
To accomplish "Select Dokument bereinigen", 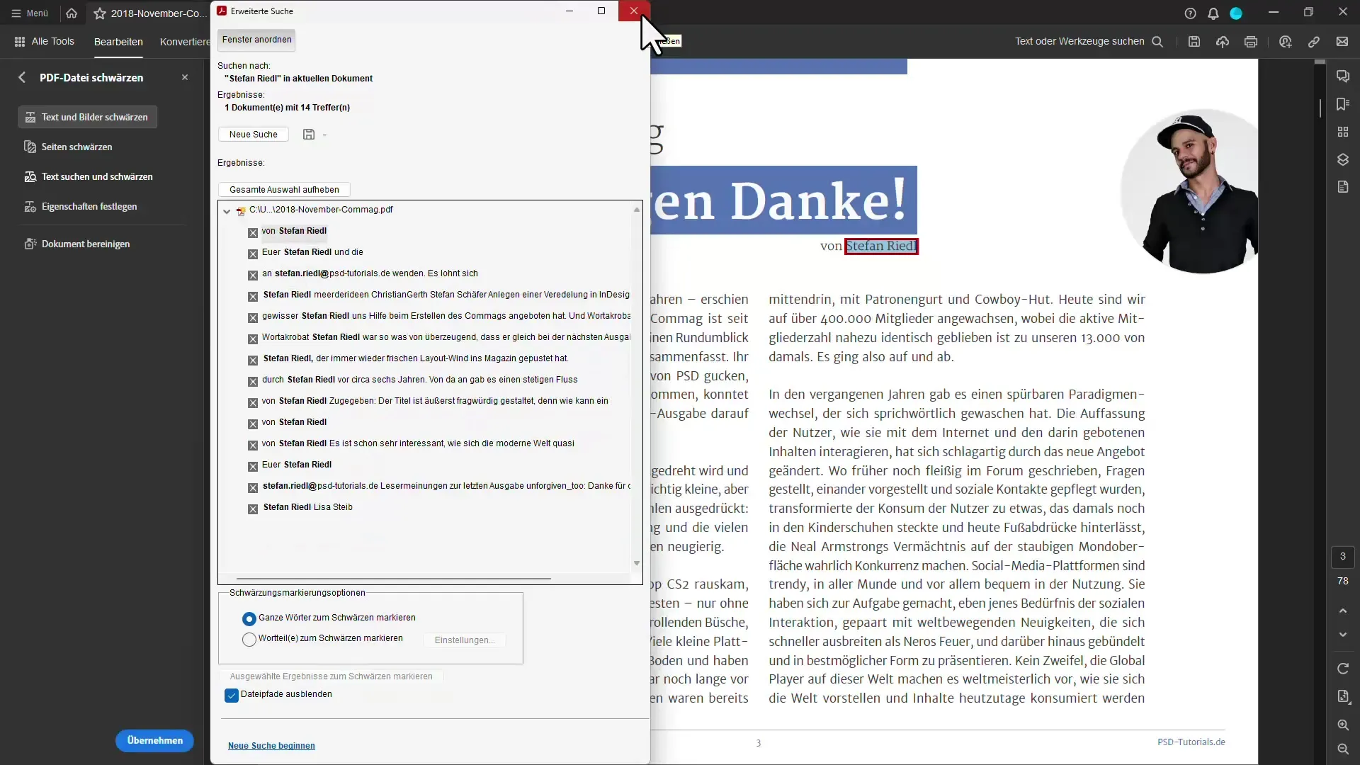I will pos(77,244).
